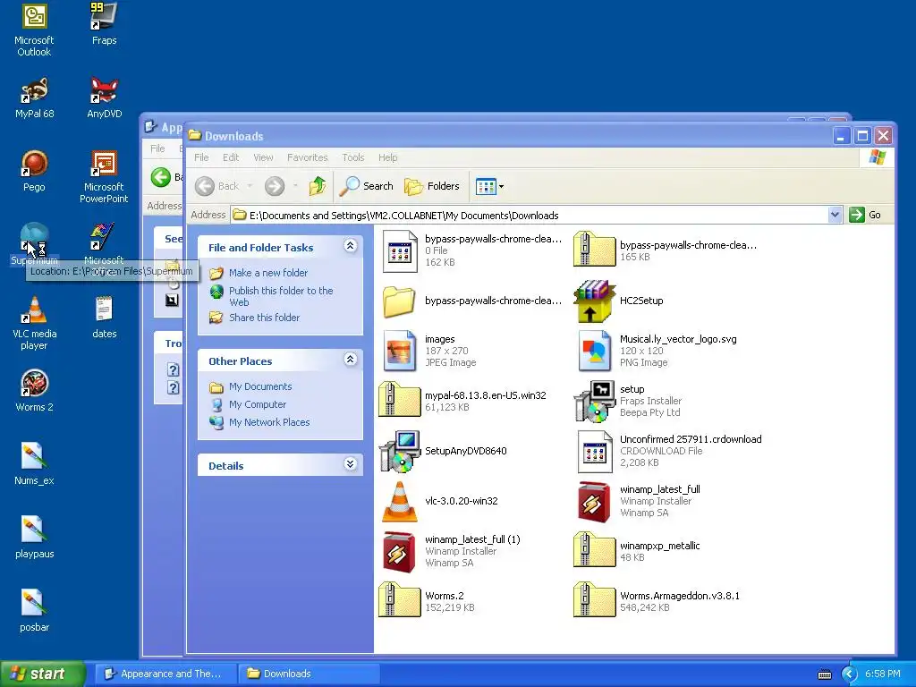Launch MyPal 68 from the desktop

click(x=34, y=98)
